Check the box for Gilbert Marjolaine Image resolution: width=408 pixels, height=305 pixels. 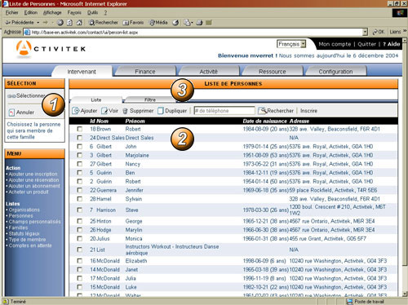tap(79, 155)
